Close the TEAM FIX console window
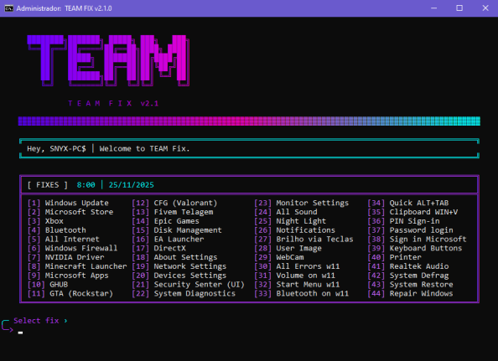Viewport: 498px width, 361px height. click(x=485, y=8)
